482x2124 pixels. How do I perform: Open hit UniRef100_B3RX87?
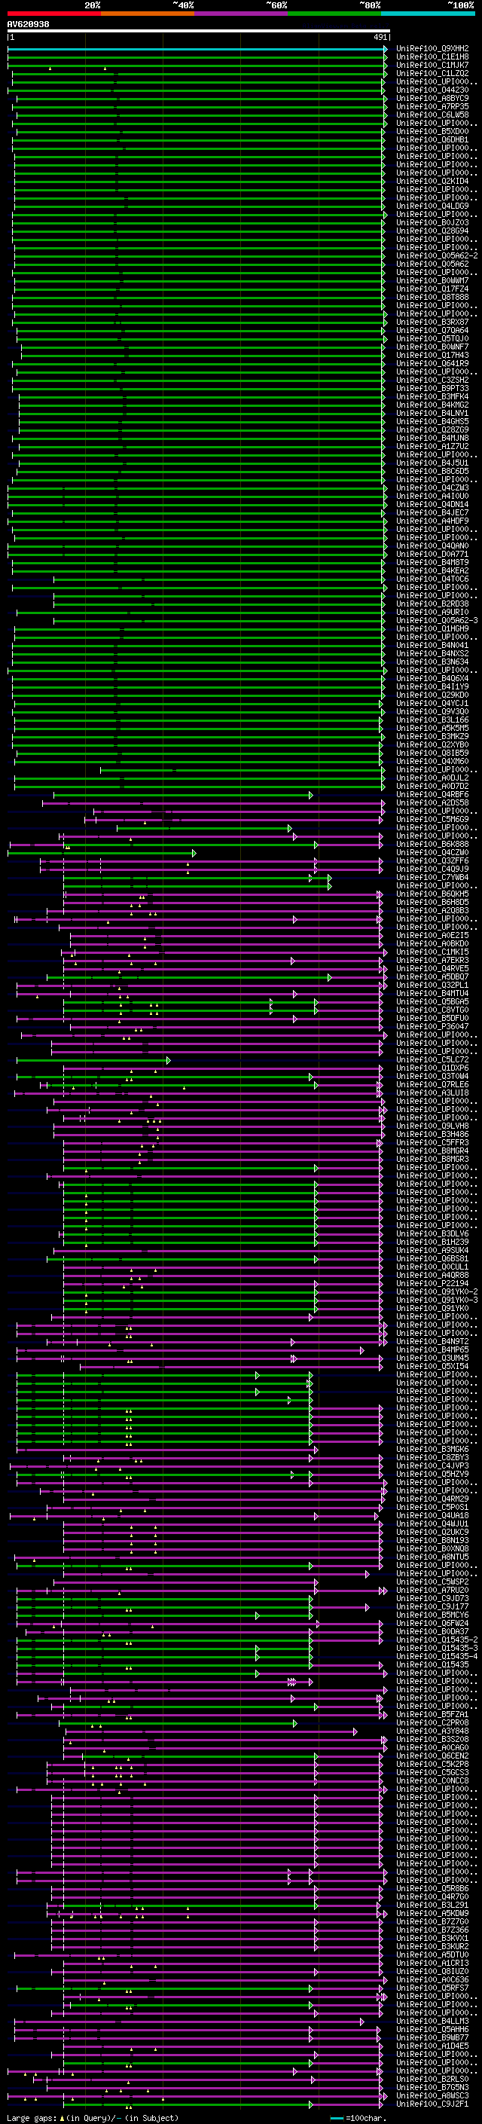tap(432, 322)
